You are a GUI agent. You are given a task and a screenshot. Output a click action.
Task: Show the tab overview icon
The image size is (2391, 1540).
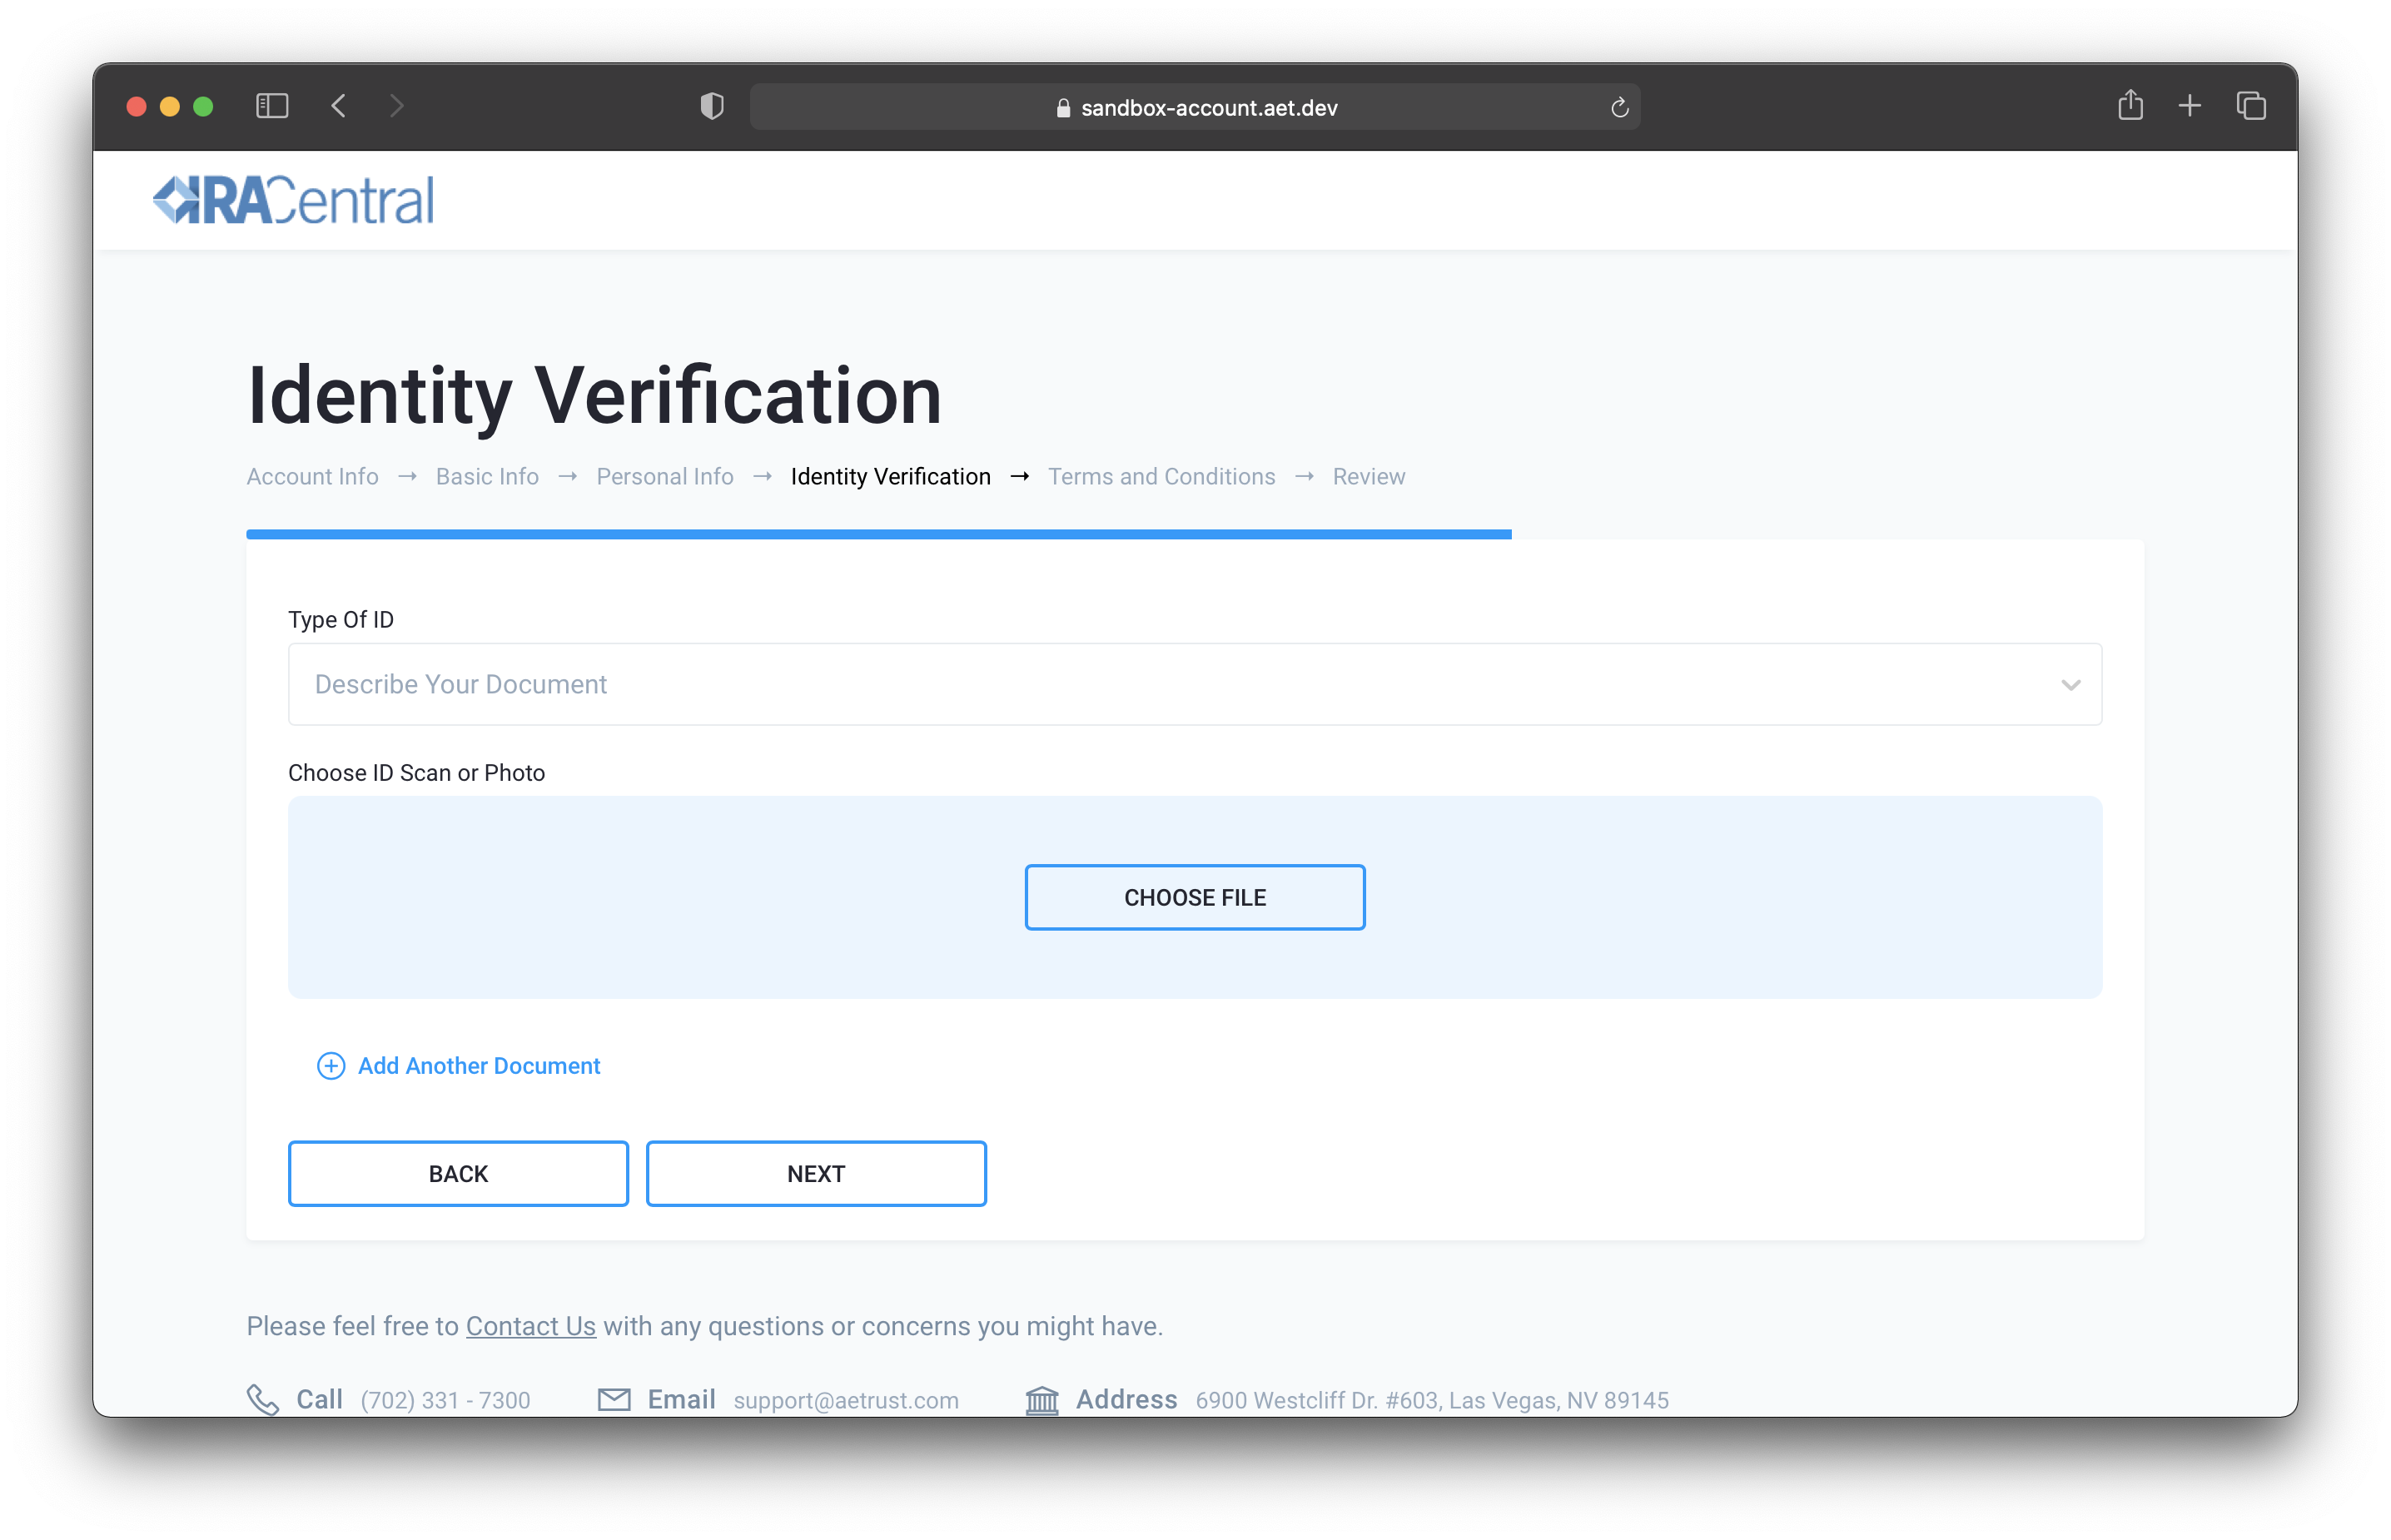point(2251,106)
